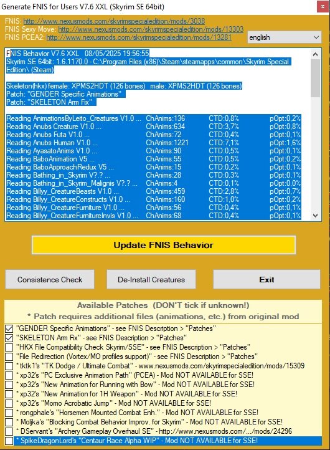This screenshot has height=450, width=330.
Task: Select log line Reading BaboAnimation V5
Action: tap(153, 159)
